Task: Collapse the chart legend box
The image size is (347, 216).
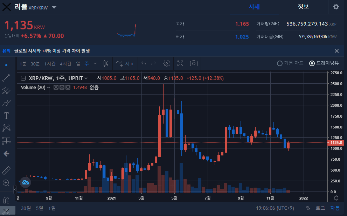Action: click(23, 78)
